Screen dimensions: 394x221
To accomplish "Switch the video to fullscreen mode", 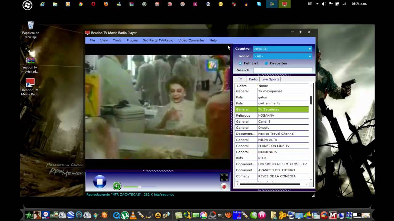I will (224, 177).
